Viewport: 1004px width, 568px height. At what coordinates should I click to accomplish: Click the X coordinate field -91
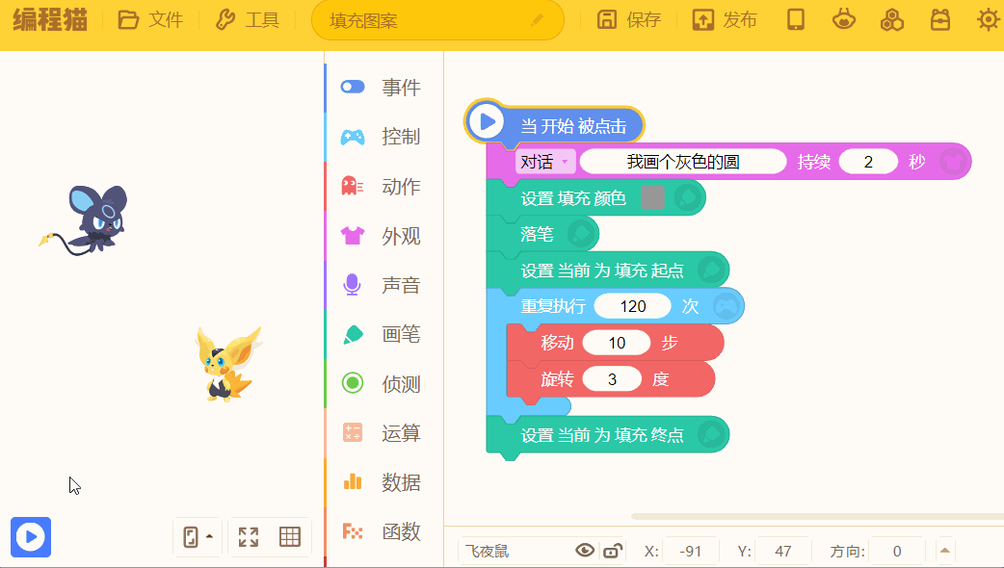(x=690, y=551)
